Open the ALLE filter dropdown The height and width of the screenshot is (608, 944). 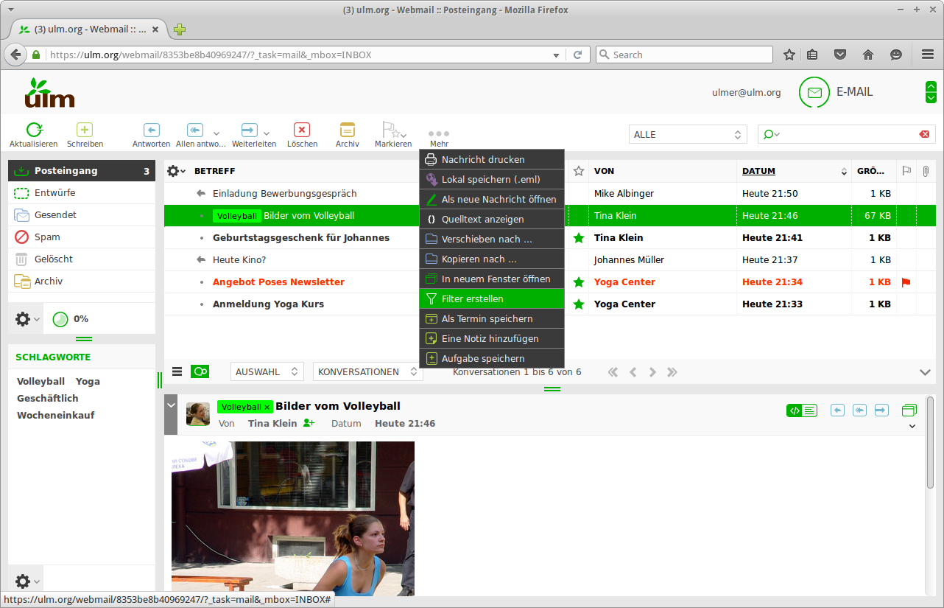[x=688, y=135]
